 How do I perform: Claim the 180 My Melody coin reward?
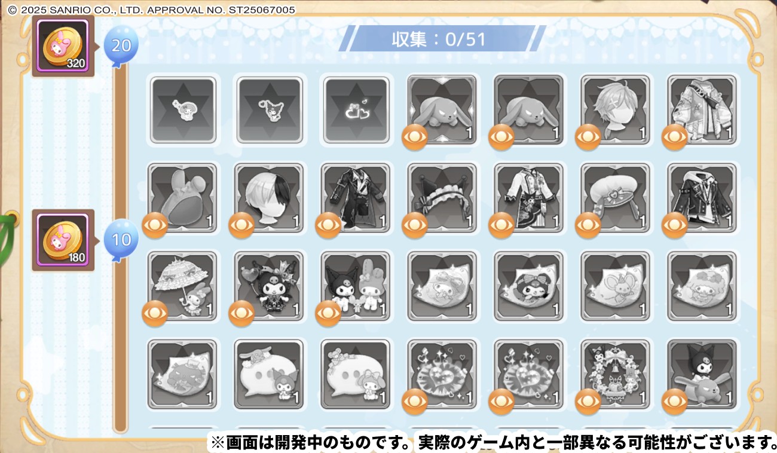(63, 240)
